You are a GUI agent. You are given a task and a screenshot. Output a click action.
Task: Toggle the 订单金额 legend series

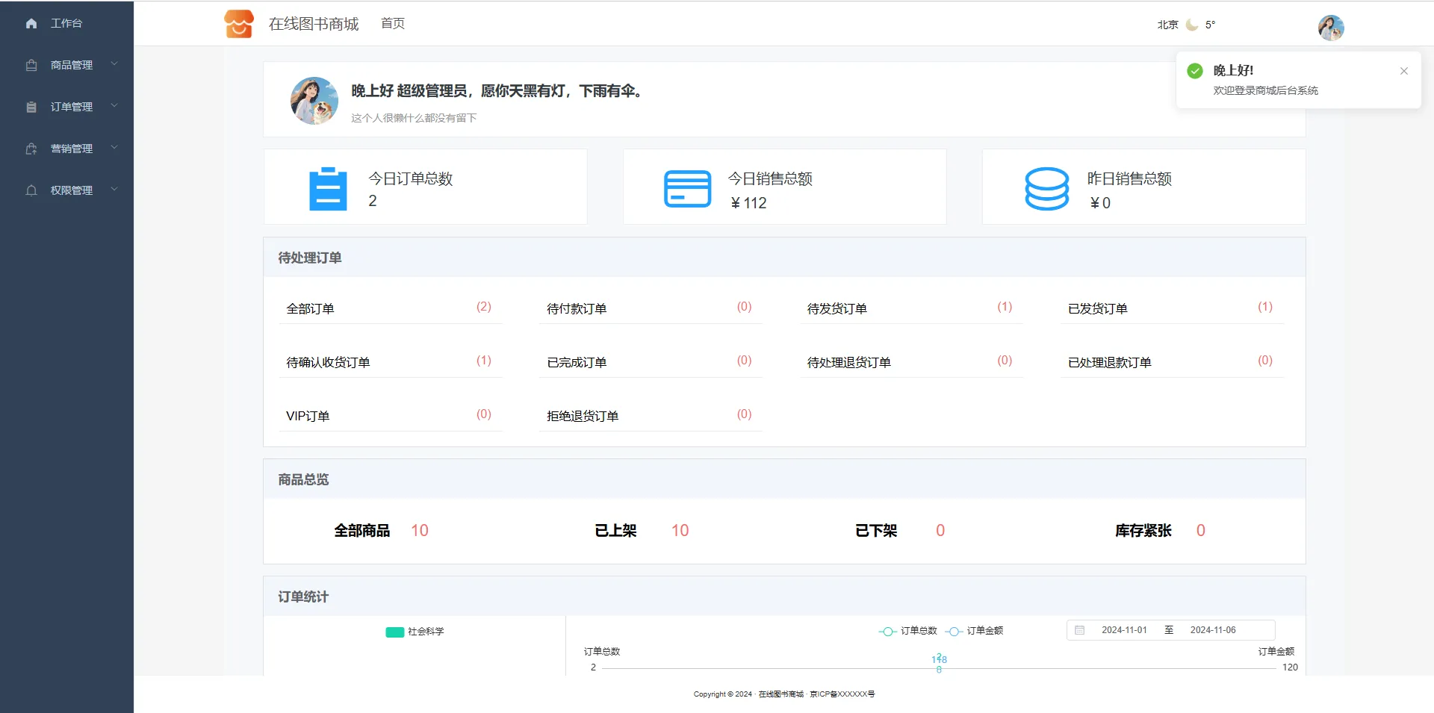[975, 631]
